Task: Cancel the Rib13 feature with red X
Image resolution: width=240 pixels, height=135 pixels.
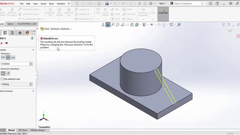Action: tap(1, 43)
